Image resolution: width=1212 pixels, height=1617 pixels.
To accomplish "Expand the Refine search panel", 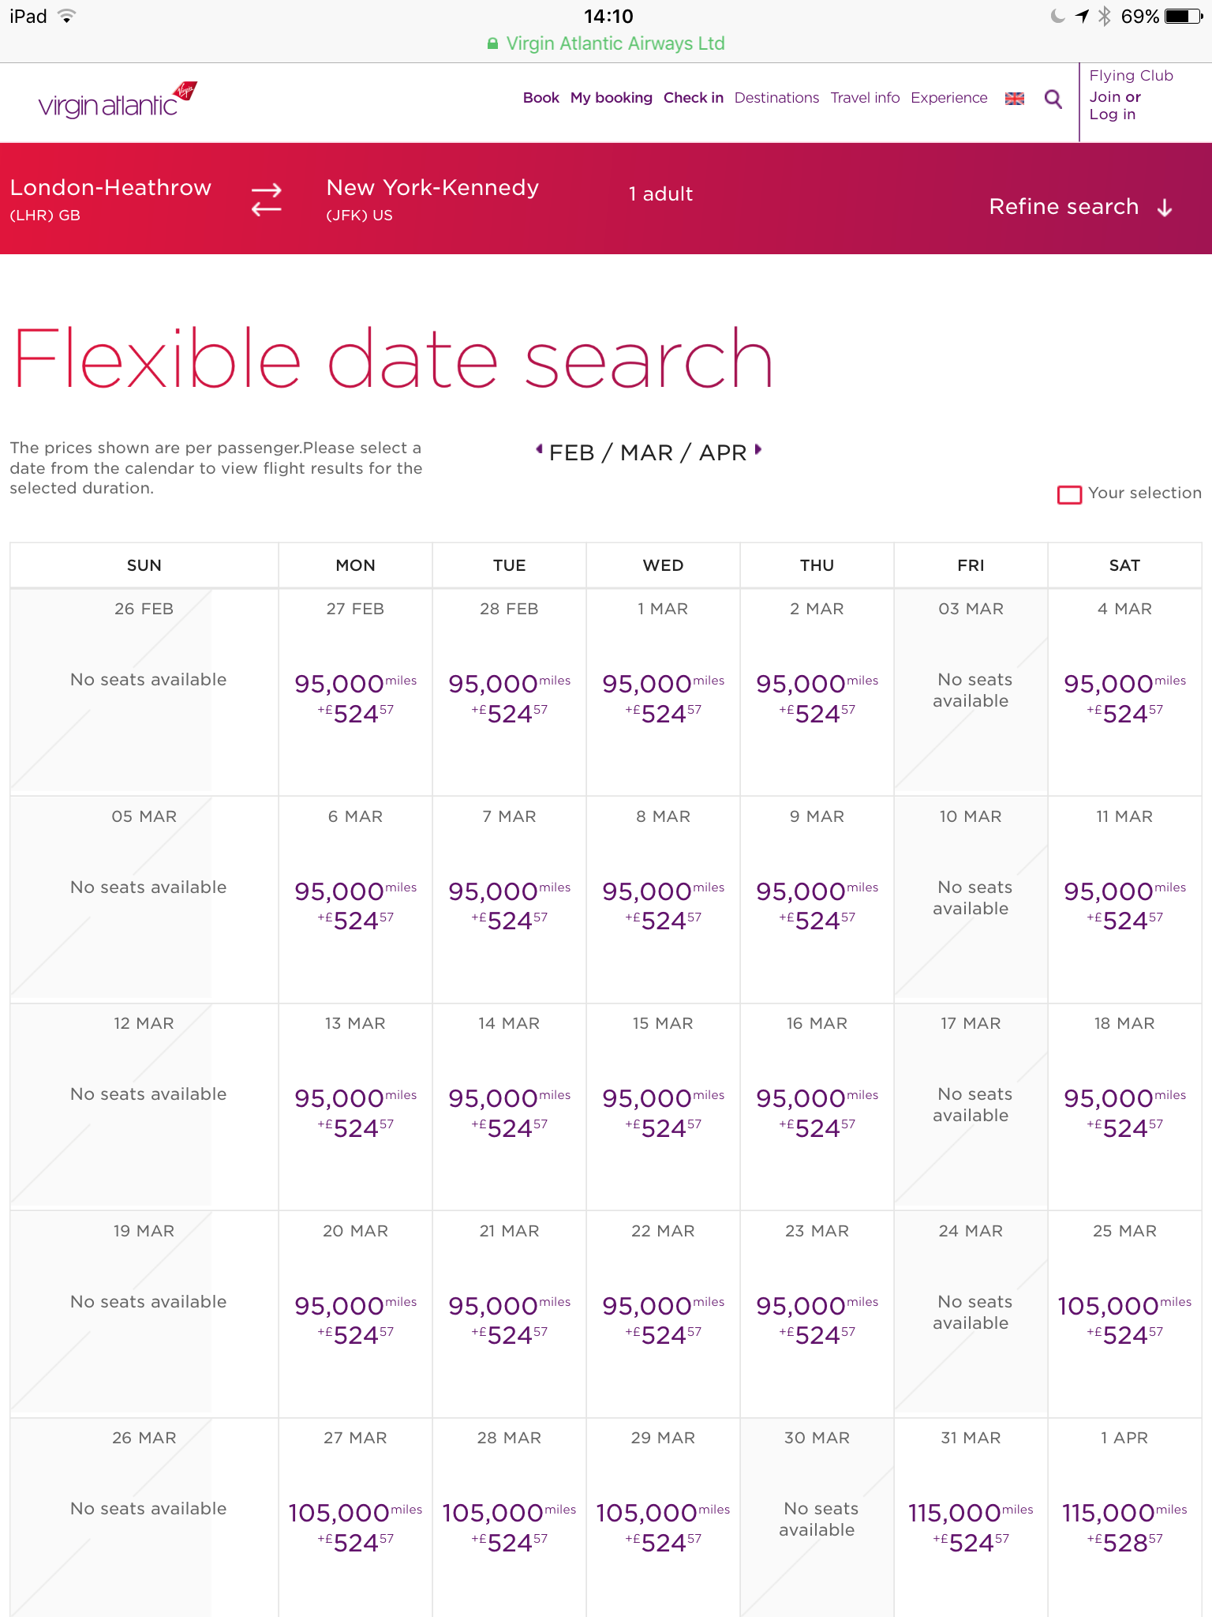I will pos(1080,207).
